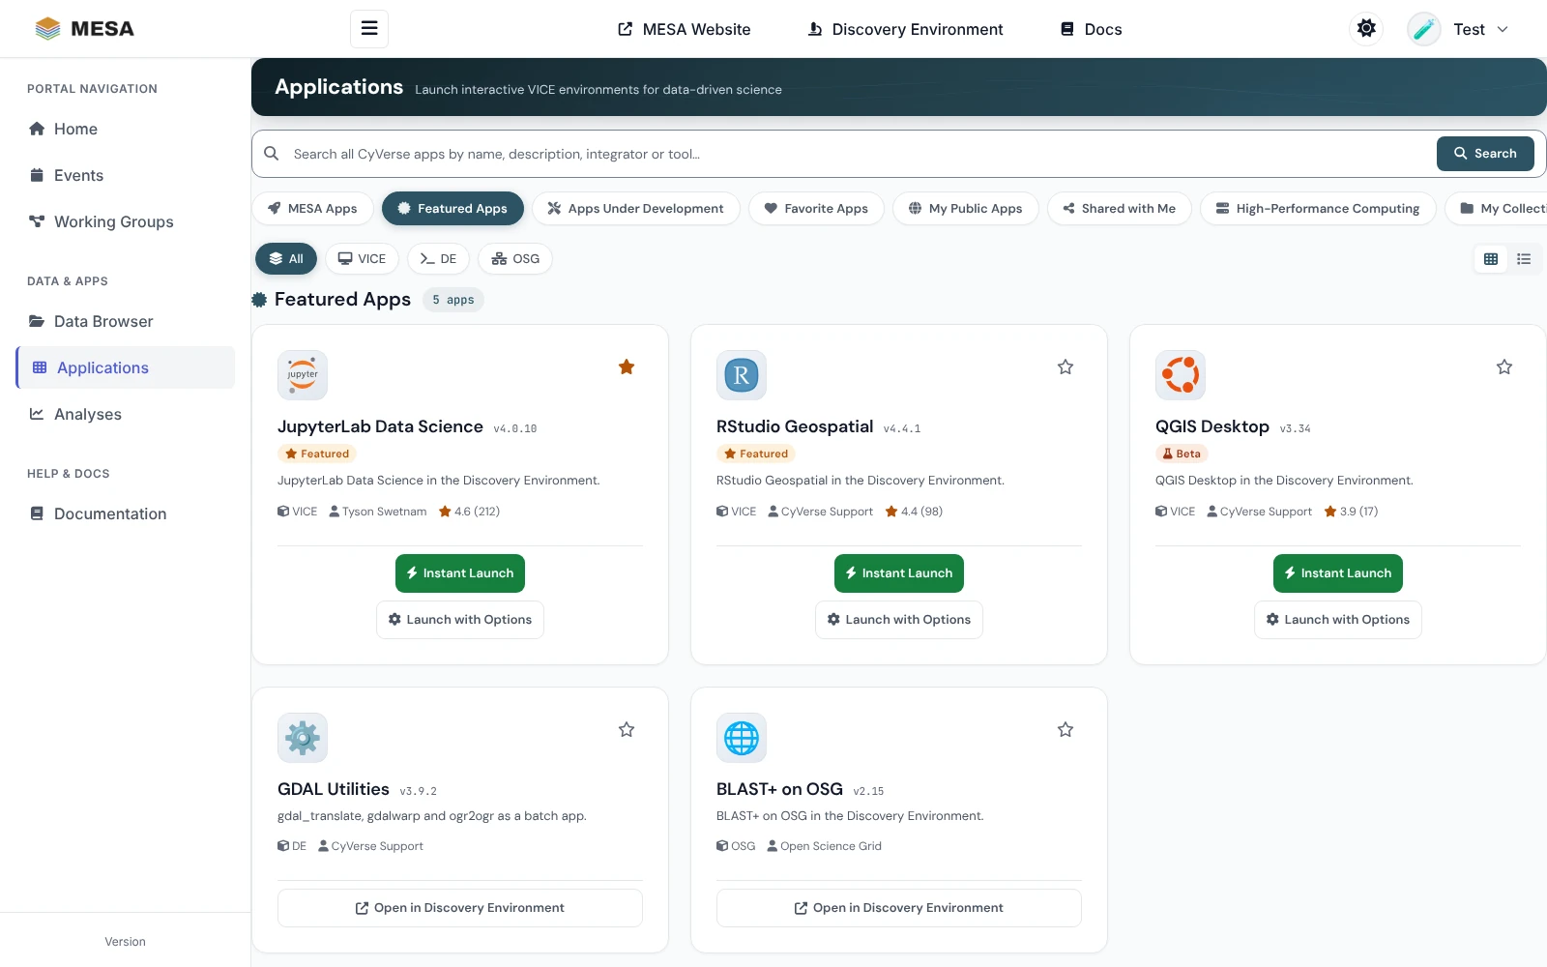Image resolution: width=1547 pixels, height=967 pixels.
Task: Select Analyses in the sidebar
Action: (x=126, y=414)
